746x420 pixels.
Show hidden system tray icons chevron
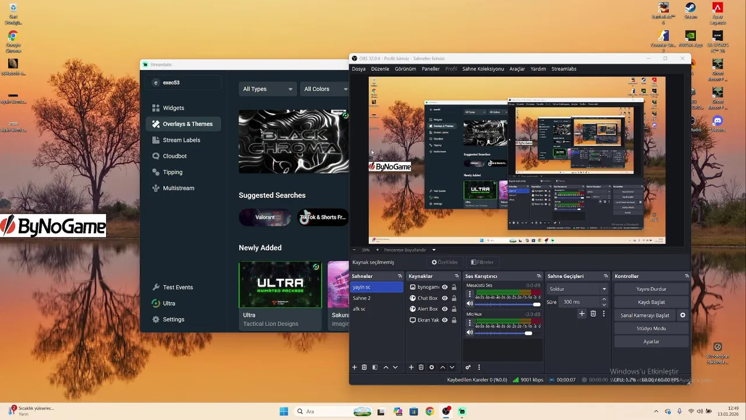[x=656, y=411]
